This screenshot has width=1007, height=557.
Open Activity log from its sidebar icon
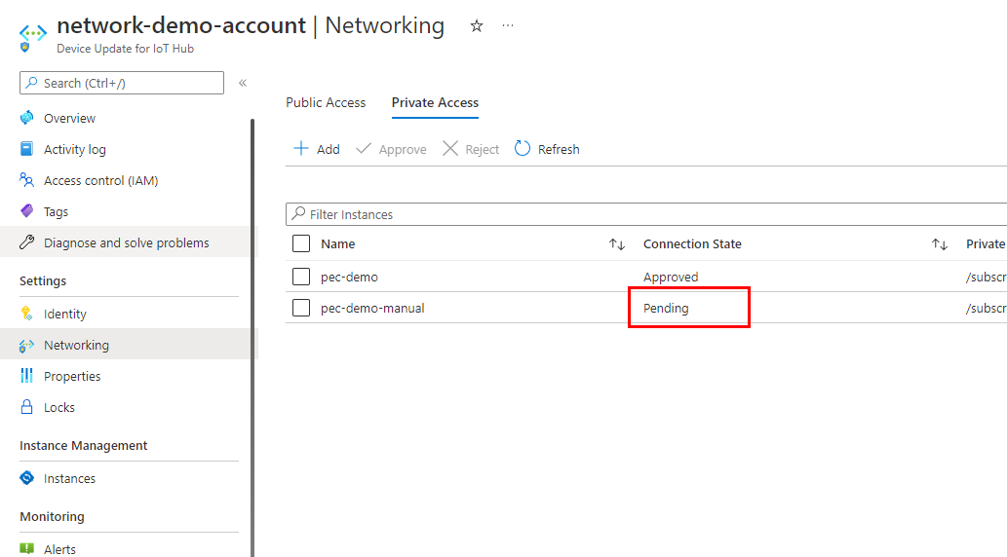point(27,149)
